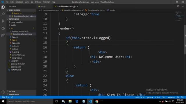This screenshot has height=104, width=186.
Task: Click the taskbar clock showing 8:54 AM
Action: [180, 101]
